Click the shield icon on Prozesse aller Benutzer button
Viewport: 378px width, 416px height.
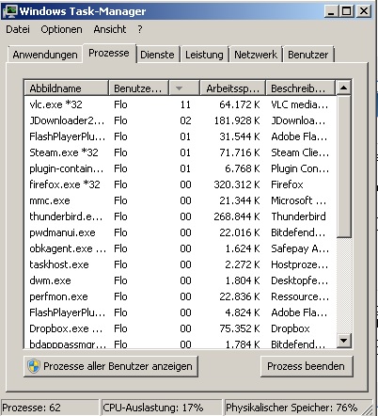[34, 366]
